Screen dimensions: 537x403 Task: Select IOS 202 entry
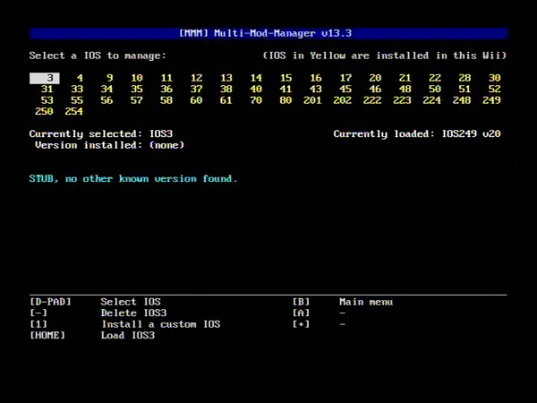[342, 100]
